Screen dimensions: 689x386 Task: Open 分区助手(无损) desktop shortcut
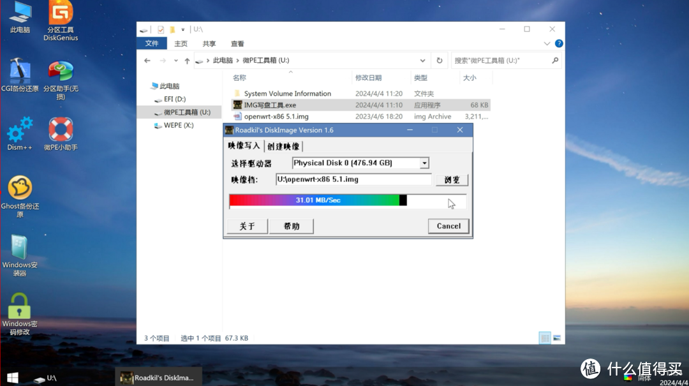tap(61, 80)
